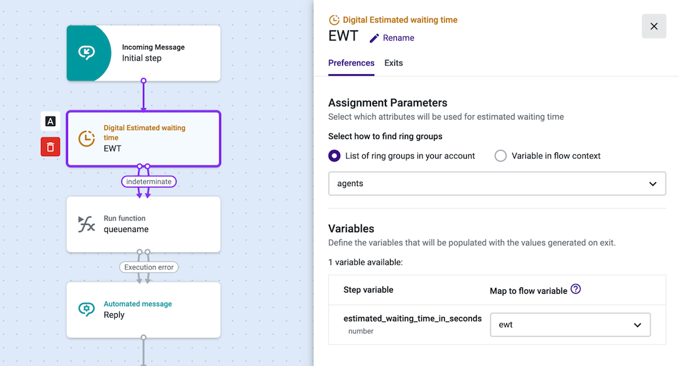
Task: Switch to the Exits tab
Action: point(394,63)
